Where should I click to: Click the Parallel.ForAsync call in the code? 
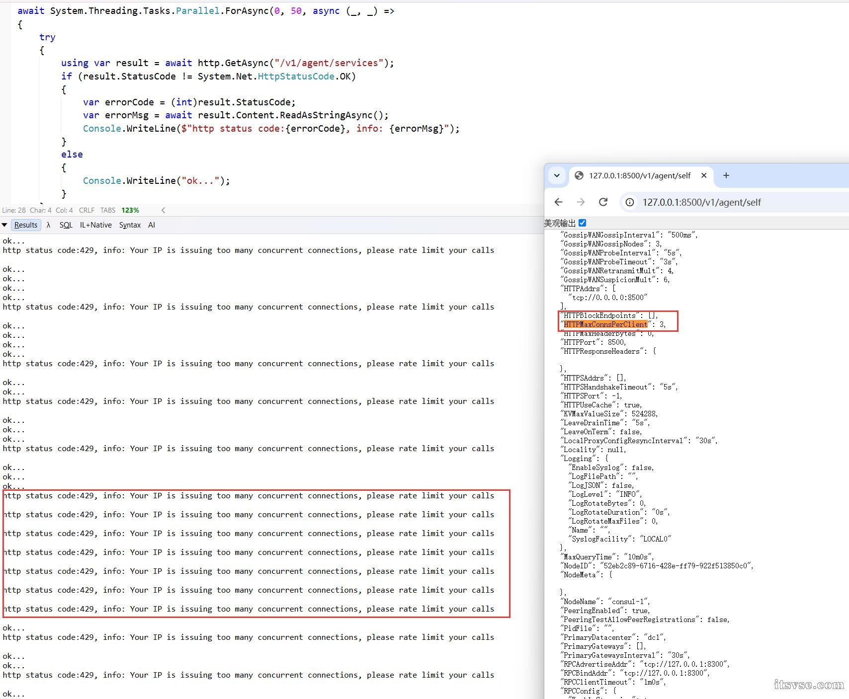coord(222,11)
